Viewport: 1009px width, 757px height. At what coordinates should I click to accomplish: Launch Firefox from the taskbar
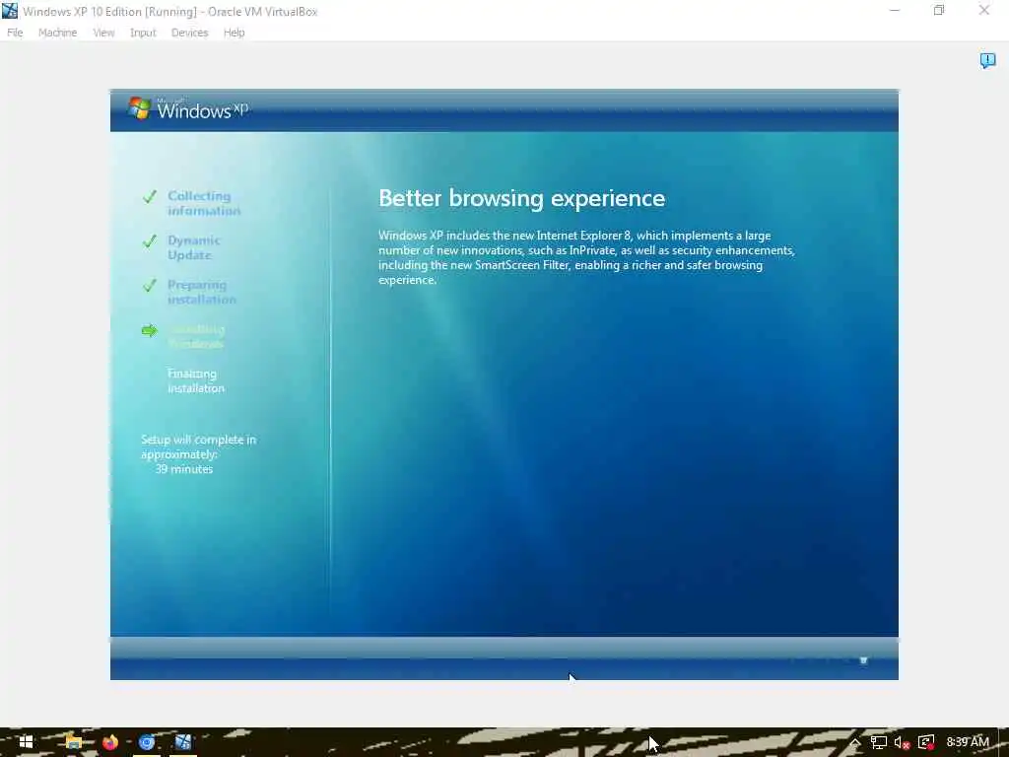click(x=110, y=742)
